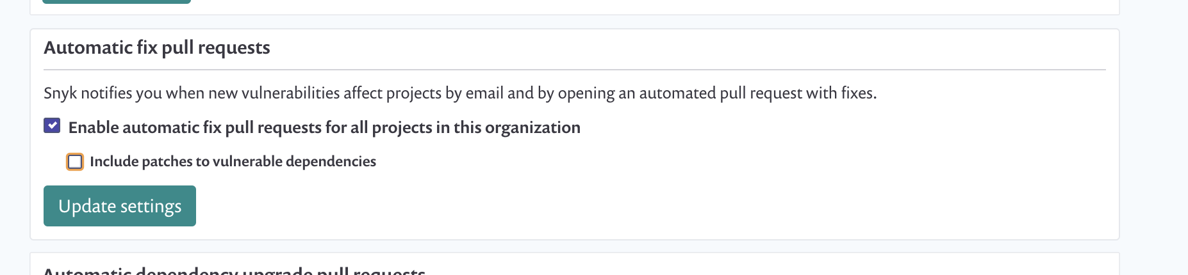The height and width of the screenshot is (275, 1188).
Task: Click the orange-outlined empty checkbox icon
Action: (x=75, y=162)
